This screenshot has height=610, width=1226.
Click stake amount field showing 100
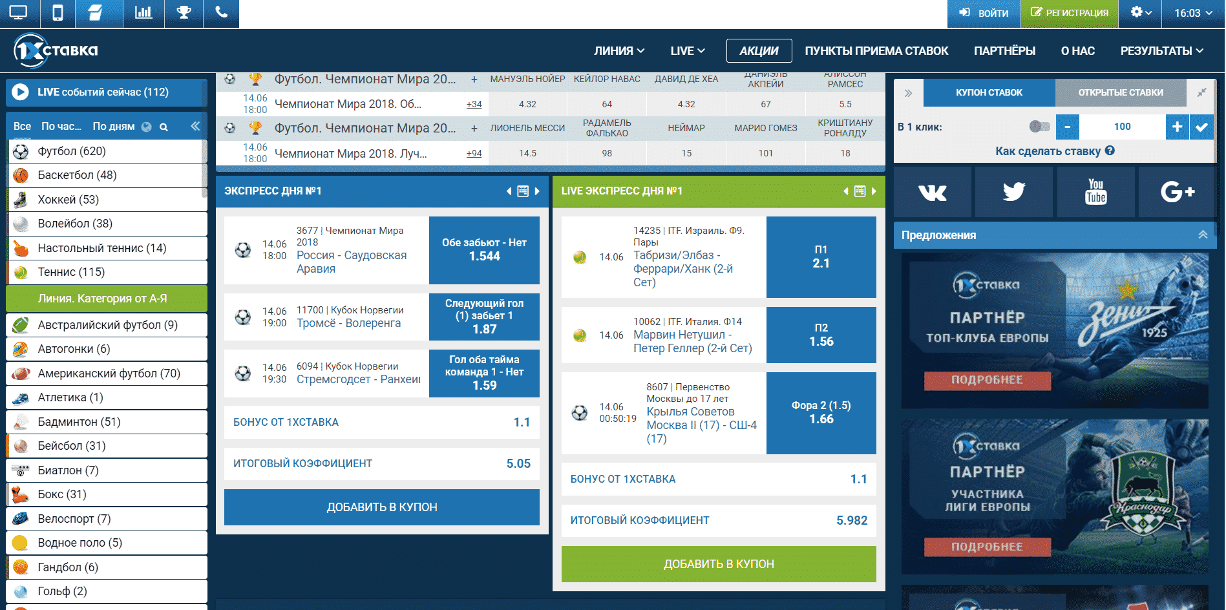tap(1123, 127)
